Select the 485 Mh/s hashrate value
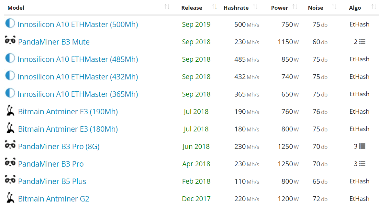 coord(247,59)
